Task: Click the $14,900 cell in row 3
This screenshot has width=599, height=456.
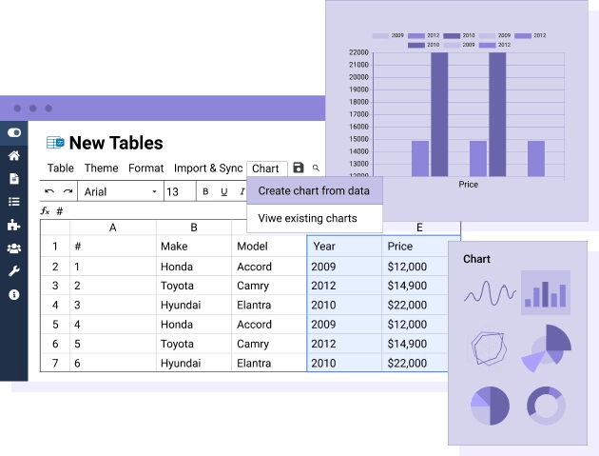Action: coord(415,286)
